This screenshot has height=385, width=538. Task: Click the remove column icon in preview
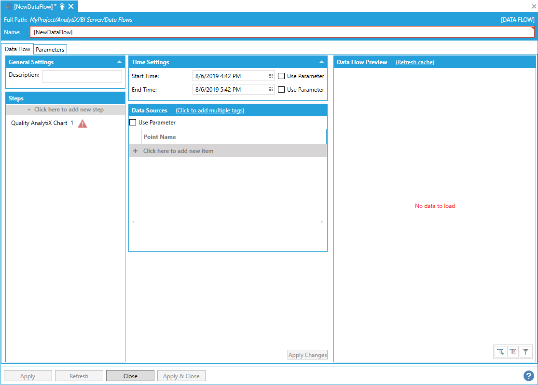pos(513,352)
